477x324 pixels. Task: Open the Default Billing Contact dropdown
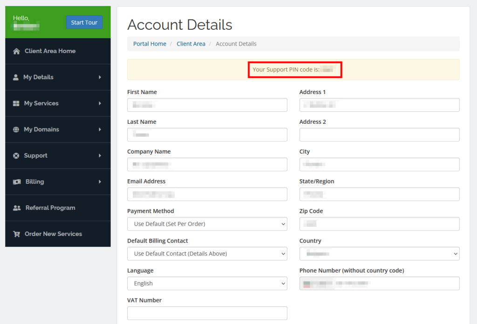tap(207, 254)
